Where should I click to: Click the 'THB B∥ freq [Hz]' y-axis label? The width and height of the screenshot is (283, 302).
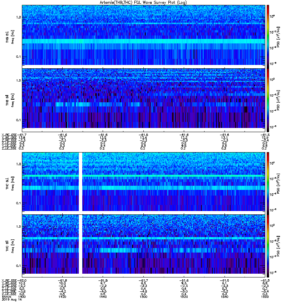(10, 100)
